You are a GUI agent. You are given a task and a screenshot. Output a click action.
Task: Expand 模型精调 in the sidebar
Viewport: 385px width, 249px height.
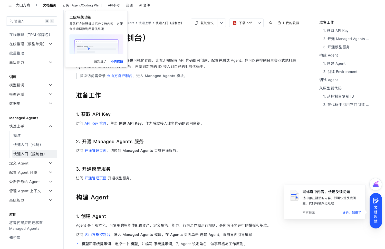(x=51, y=85)
